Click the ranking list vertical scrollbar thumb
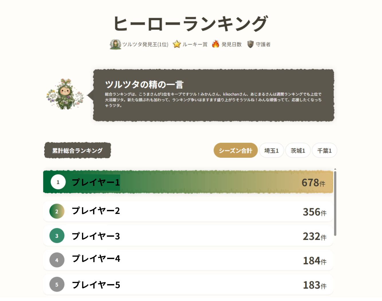Screen dimensions: 382x301 point(335,203)
